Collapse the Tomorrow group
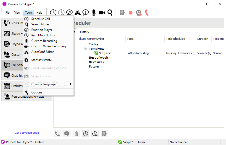 click(x=86, y=48)
